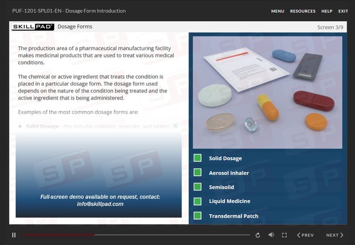Click the right chevron of NEXT
Image resolution: width=355 pixels, height=245 pixels.
(x=342, y=235)
